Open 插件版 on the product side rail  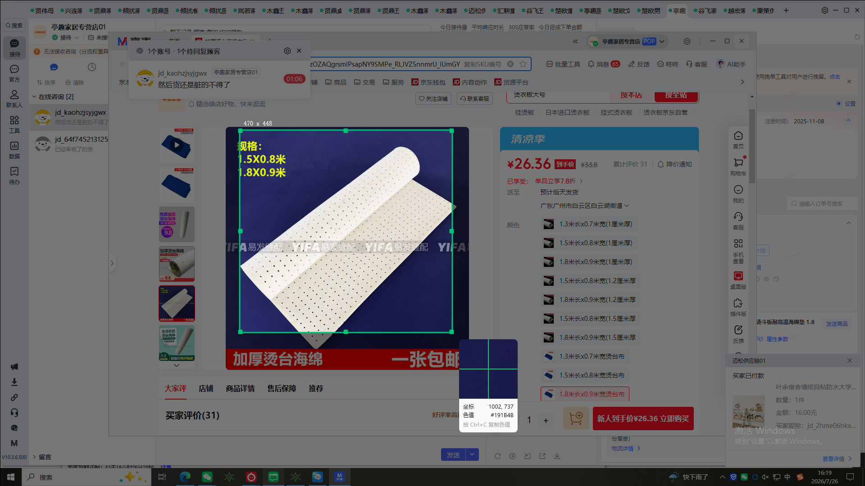tap(738, 307)
